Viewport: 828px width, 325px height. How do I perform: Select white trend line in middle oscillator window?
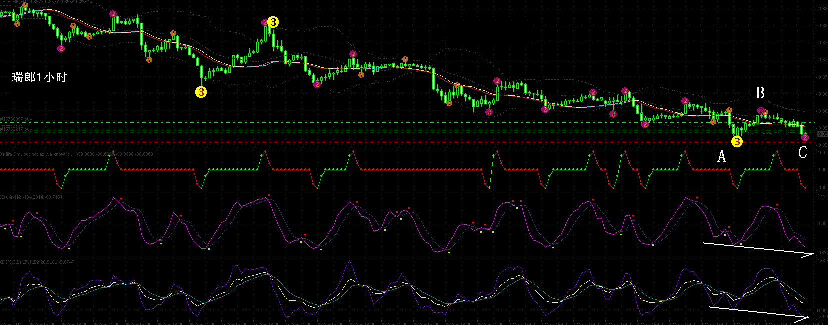[x=759, y=249]
